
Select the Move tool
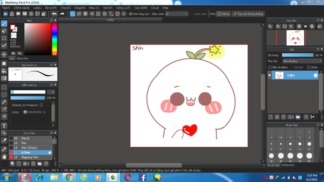(x=4, y=54)
